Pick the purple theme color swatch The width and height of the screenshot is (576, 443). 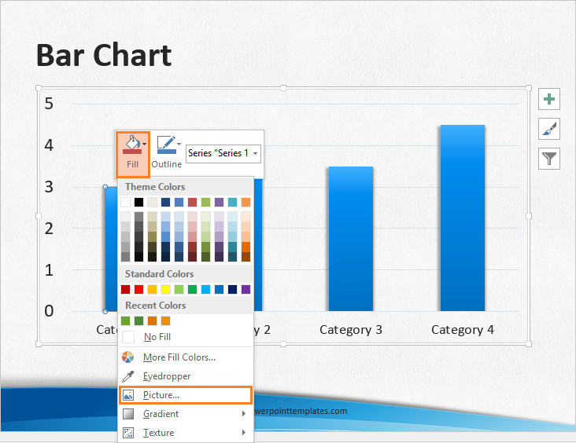click(x=219, y=202)
